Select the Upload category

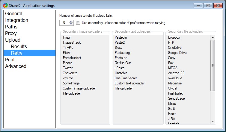click(x=13, y=40)
